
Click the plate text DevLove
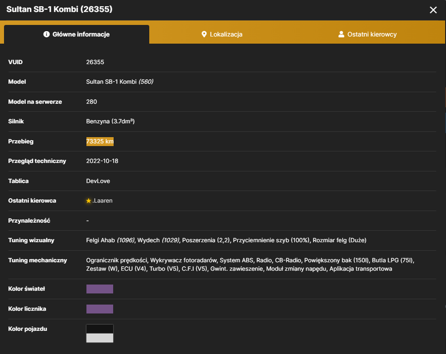[98, 181]
